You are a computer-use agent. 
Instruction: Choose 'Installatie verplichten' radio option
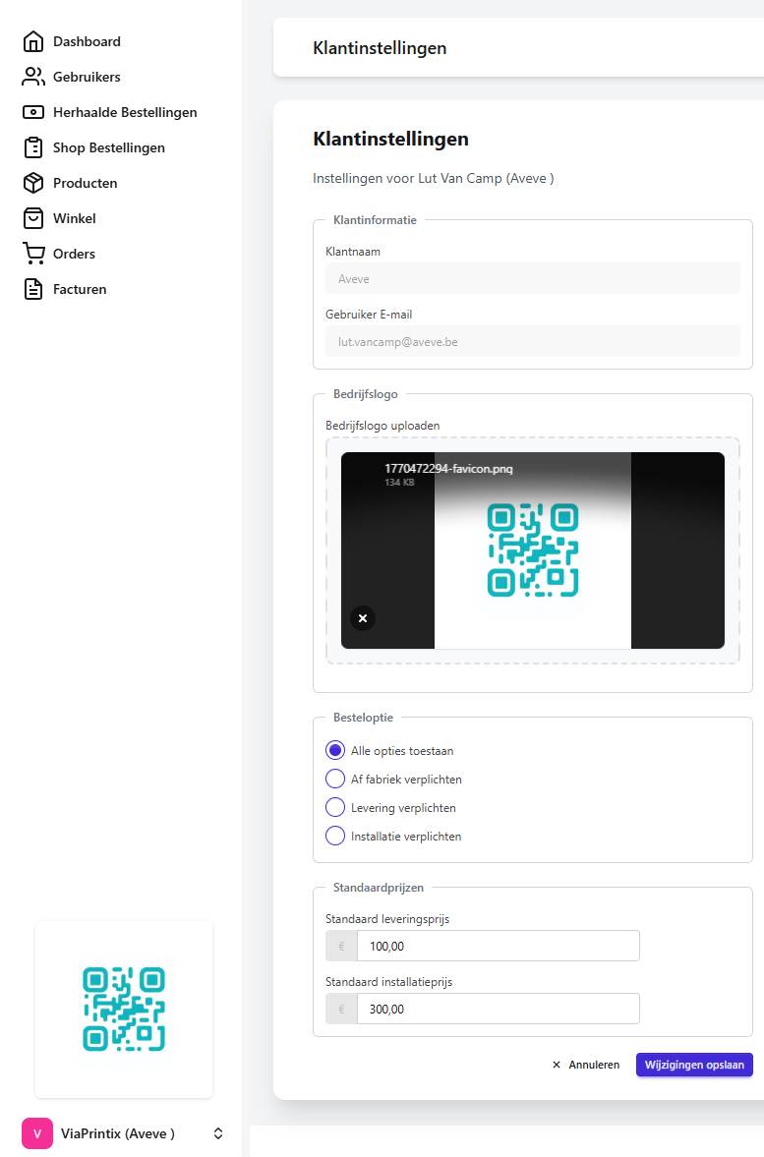335,836
